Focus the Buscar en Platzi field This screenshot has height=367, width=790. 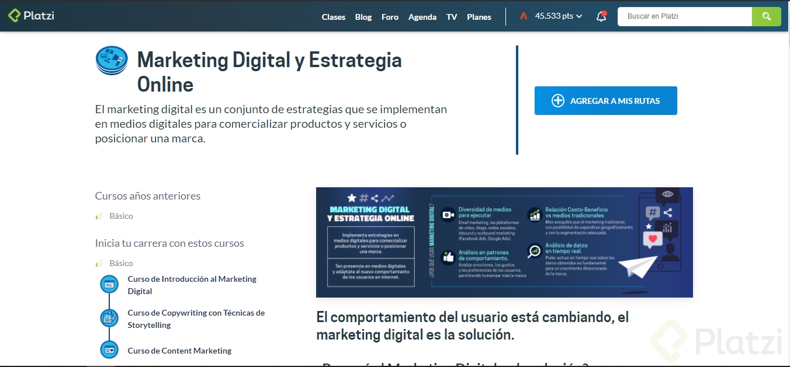pyautogui.click(x=685, y=16)
